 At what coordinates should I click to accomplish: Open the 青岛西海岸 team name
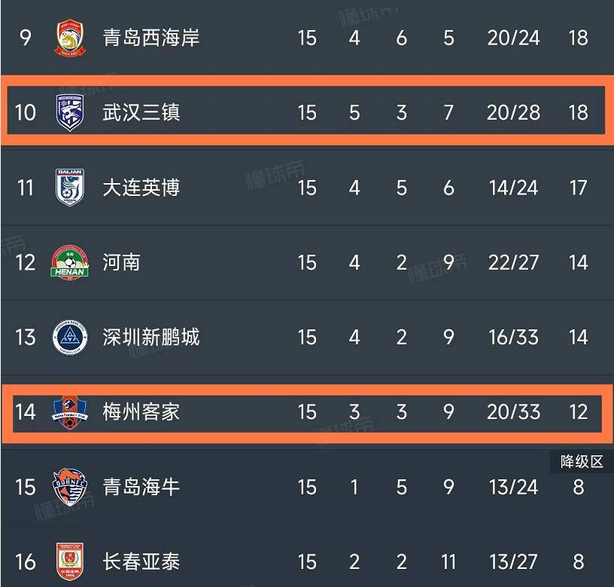pyautogui.click(x=151, y=38)
